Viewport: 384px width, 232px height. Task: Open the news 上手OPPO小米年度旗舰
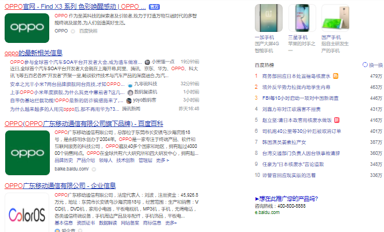pyautogui.click(x=67, y=92)
